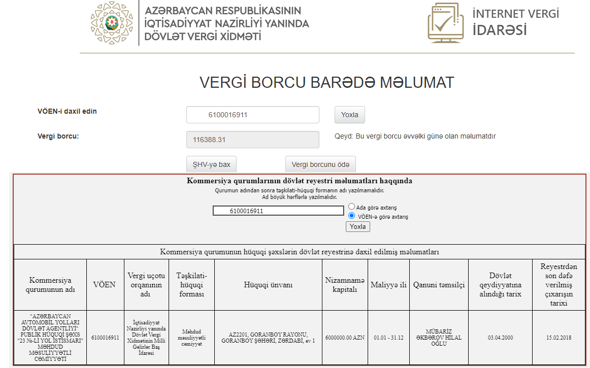Click the 'Nizamnamə kapitalı' column header
The height and width of the screenshot is (368, 590).
click(345, 285)
